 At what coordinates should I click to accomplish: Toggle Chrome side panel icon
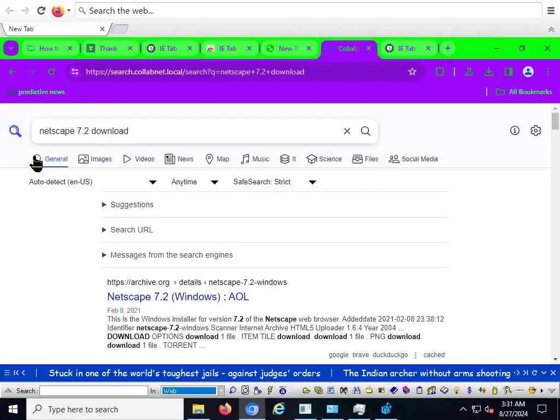click(x=508, y=72)
